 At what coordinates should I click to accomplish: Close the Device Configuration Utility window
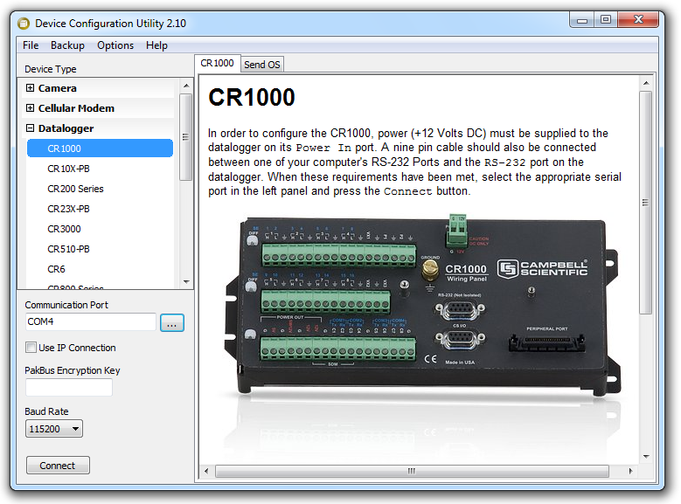638,20
